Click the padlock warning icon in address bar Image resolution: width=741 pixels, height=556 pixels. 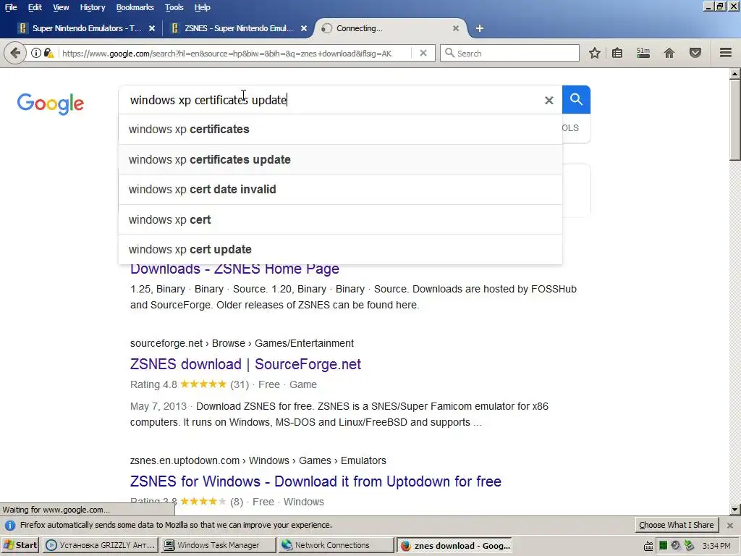pyautogui.click(x=48, y=53)
